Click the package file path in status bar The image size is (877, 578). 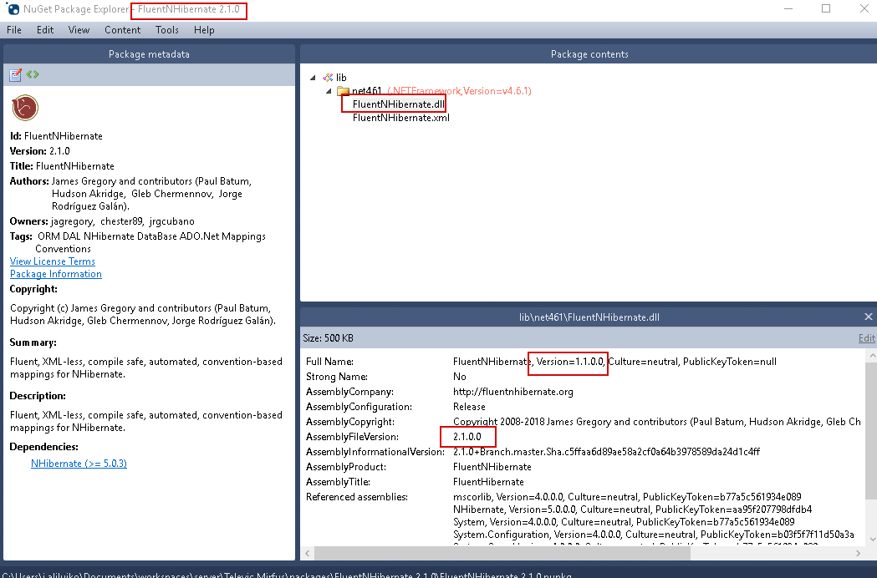pyautogui.click(x=287, y=575)
